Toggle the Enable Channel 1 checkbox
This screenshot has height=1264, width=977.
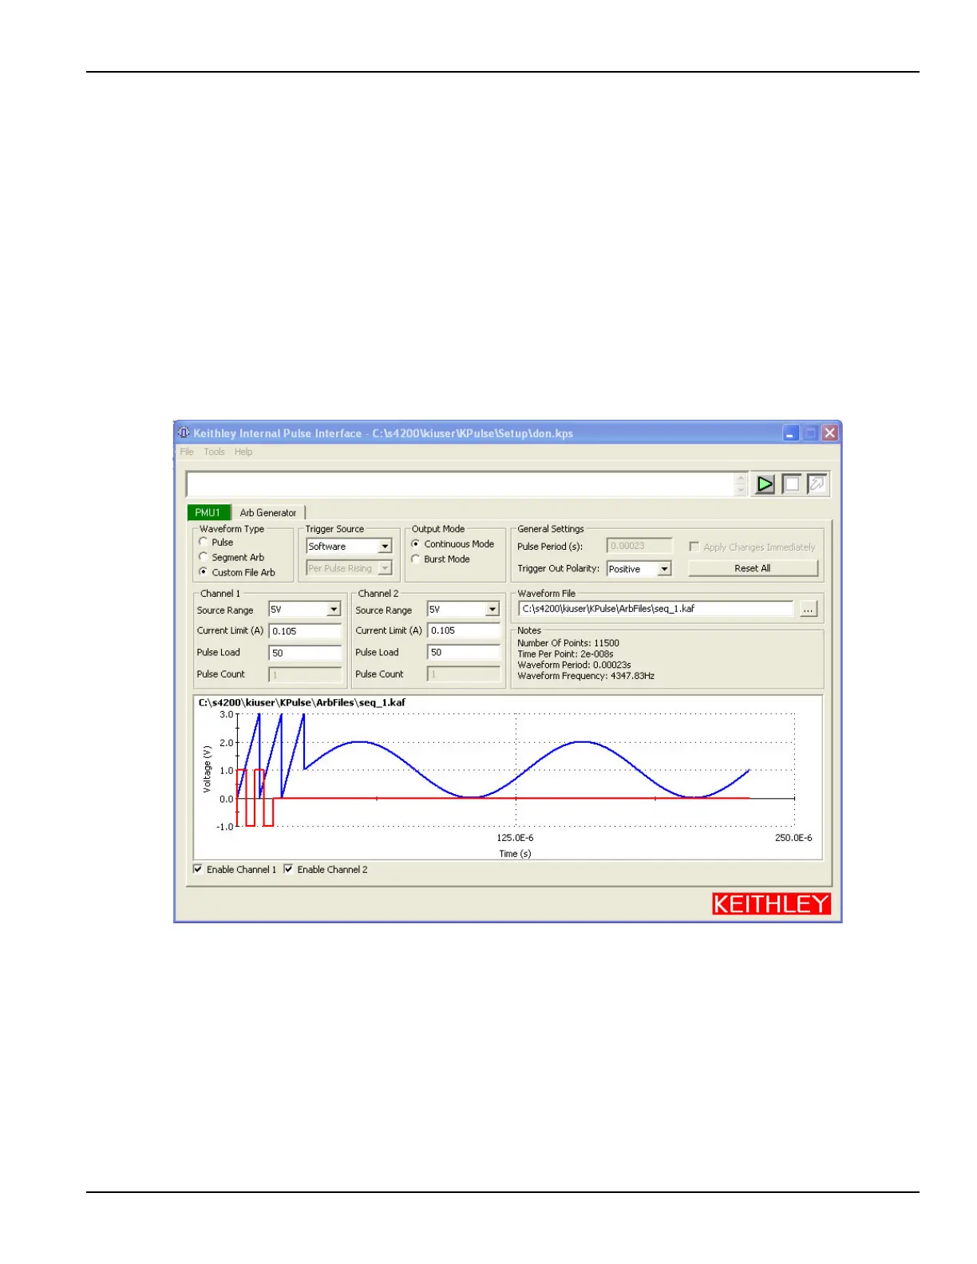click(198, 869)
